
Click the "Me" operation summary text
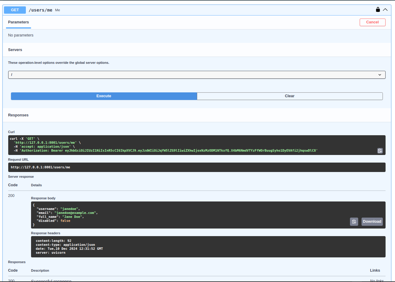[x=58, y=10]
